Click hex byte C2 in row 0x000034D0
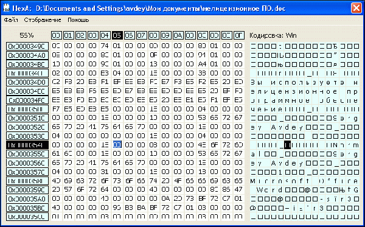This screenshot has height=227, width=365. pyautogui.click(x=56, y=82)
